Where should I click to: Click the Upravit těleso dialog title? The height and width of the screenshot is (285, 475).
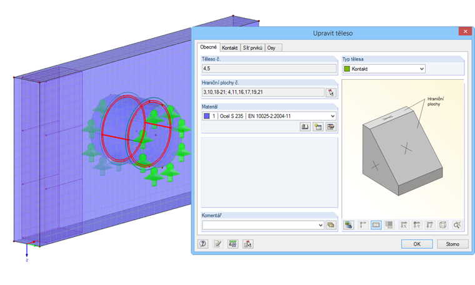pyautogui.click(x=332, y=33)
